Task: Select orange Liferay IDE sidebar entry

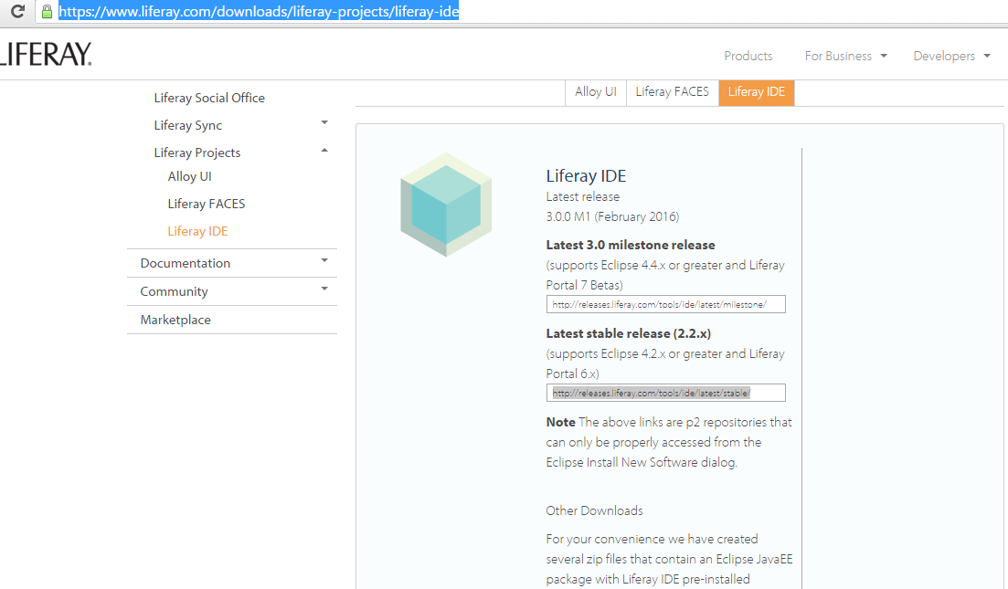Action: tap(198, 231)
